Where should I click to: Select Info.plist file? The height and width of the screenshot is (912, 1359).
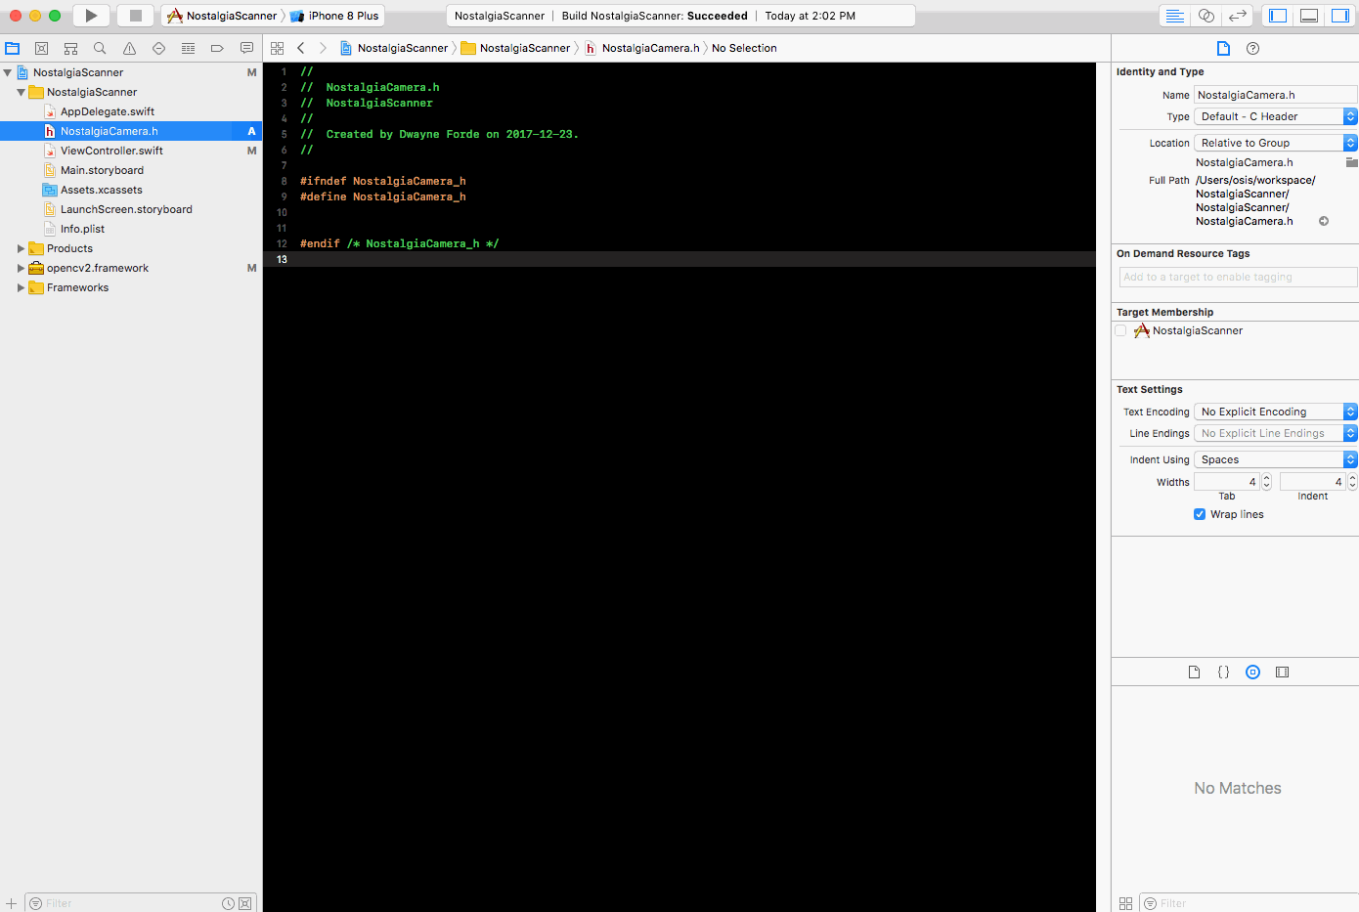tap(82, 229)
